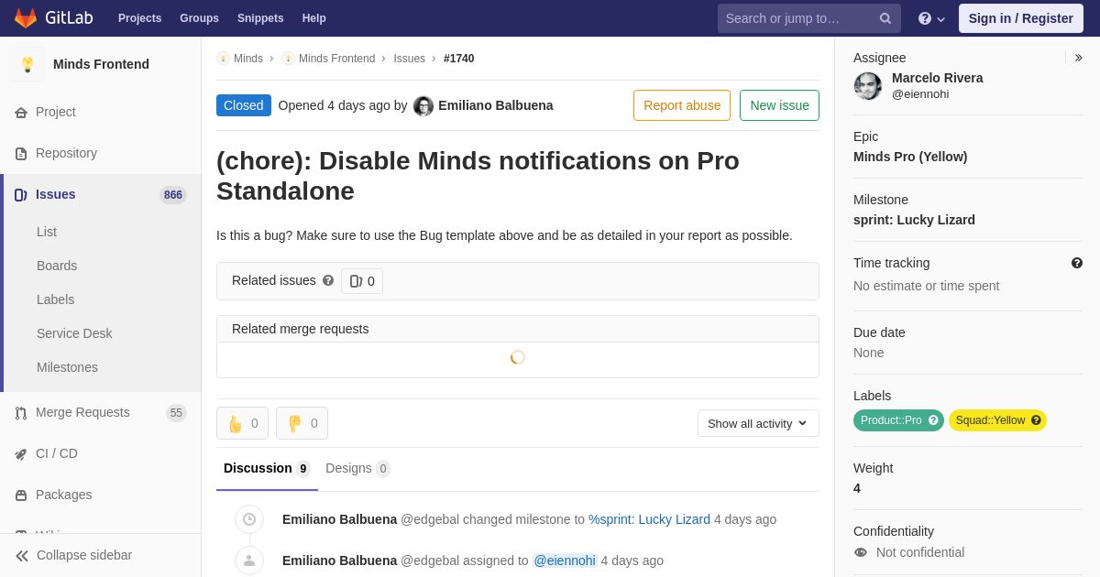Click the blue Closed status badge
Screen dimensions: 1100x577
tap(244, 105)
